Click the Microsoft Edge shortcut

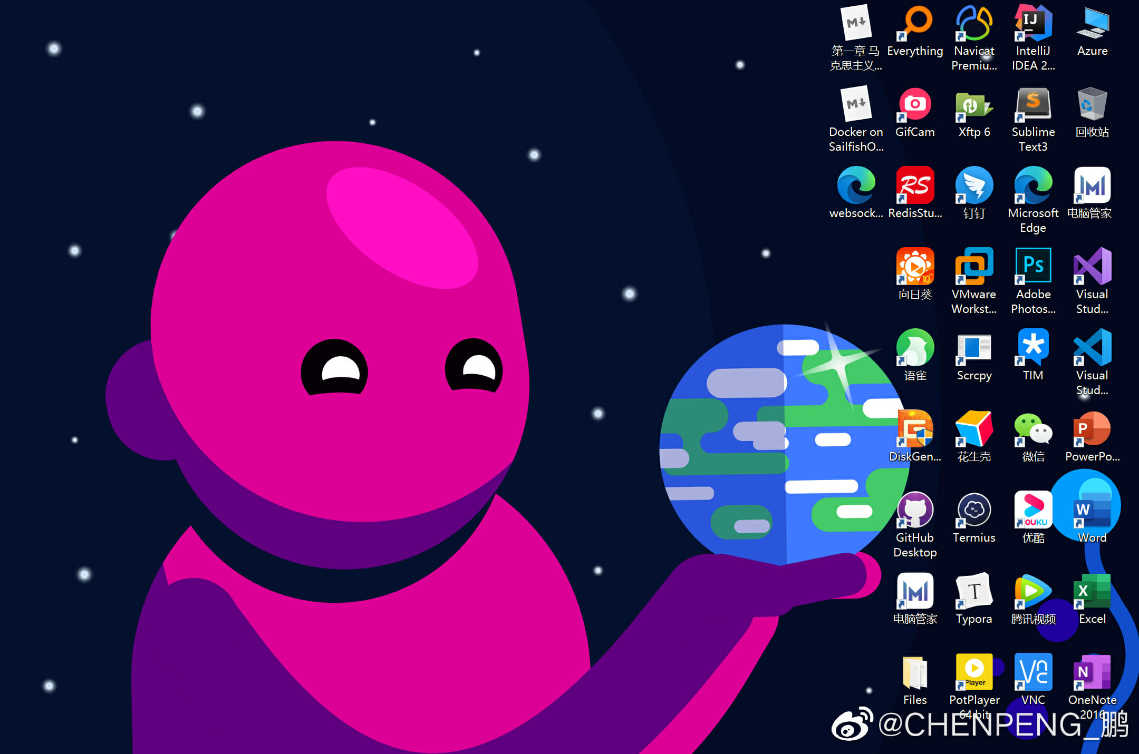pos(1033,185)
